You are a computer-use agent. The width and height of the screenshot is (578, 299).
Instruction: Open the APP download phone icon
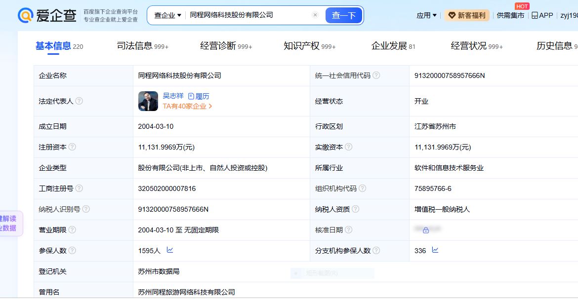coord(535,15)
